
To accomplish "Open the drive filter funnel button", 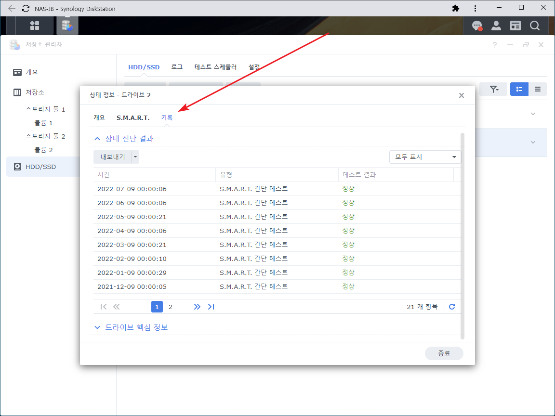I will coord(493,89).
